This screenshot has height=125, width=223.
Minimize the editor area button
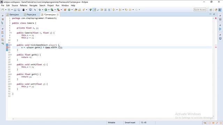click(210, 14)
